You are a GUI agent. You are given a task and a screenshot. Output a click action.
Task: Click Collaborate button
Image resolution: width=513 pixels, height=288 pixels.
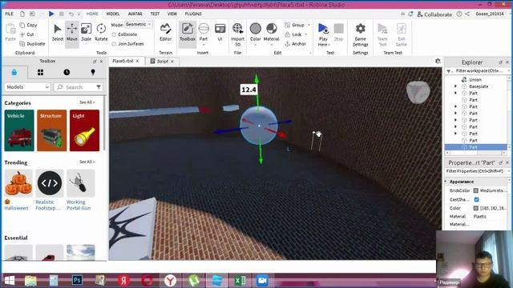point(434,14)
